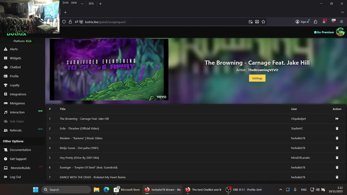Click the User column header

pyautogui.click(x=294, y=109)
